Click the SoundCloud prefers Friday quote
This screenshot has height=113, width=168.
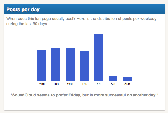(x=85, y=95)
